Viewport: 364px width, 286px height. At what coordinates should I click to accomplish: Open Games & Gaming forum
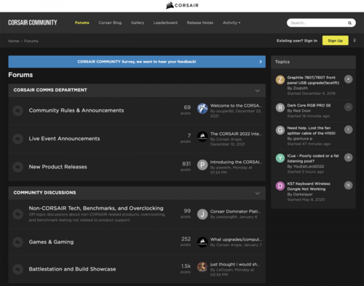click(x=51, y=242)
